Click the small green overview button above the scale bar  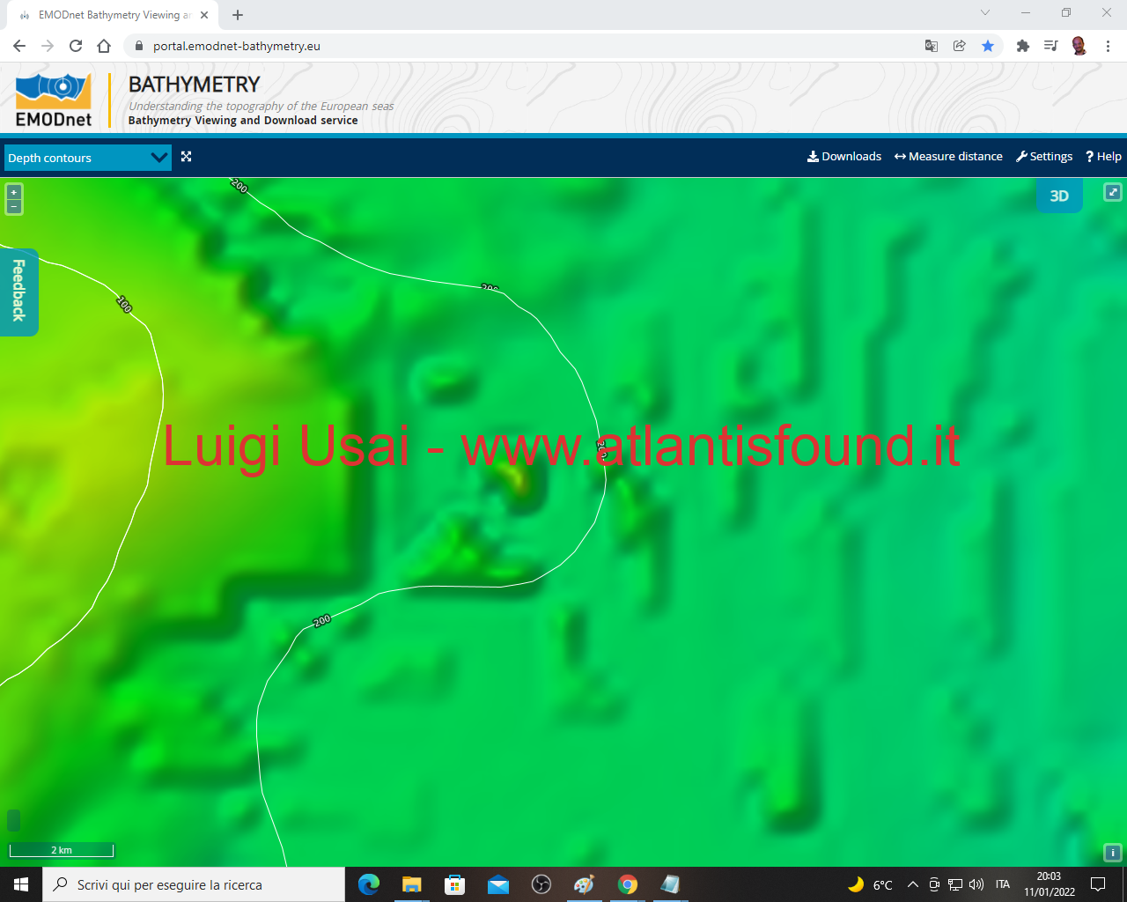coord(13,820)
